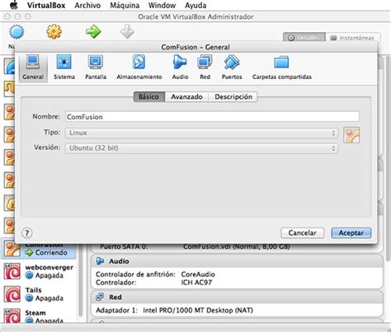Click the Red section header

(x=237, y=297)
